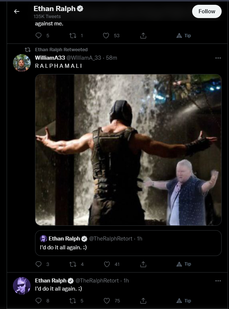The height and width of the screenshot is (309, 229).
Task: Open WilliamA33's profile avatar
Action: pyautogui.click(x=22, y=63)
